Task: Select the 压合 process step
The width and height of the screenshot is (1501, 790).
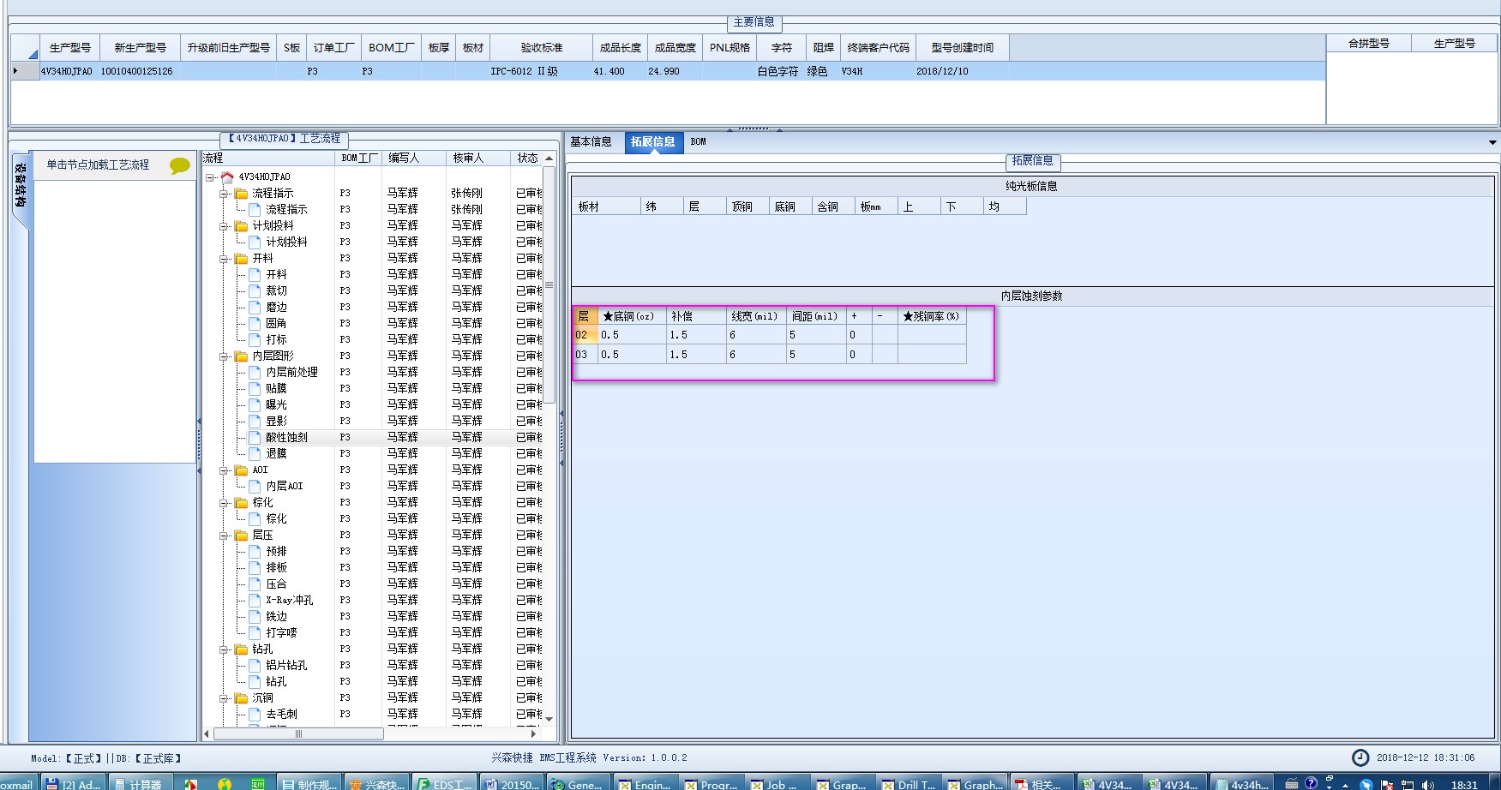Action: point(276,584)
